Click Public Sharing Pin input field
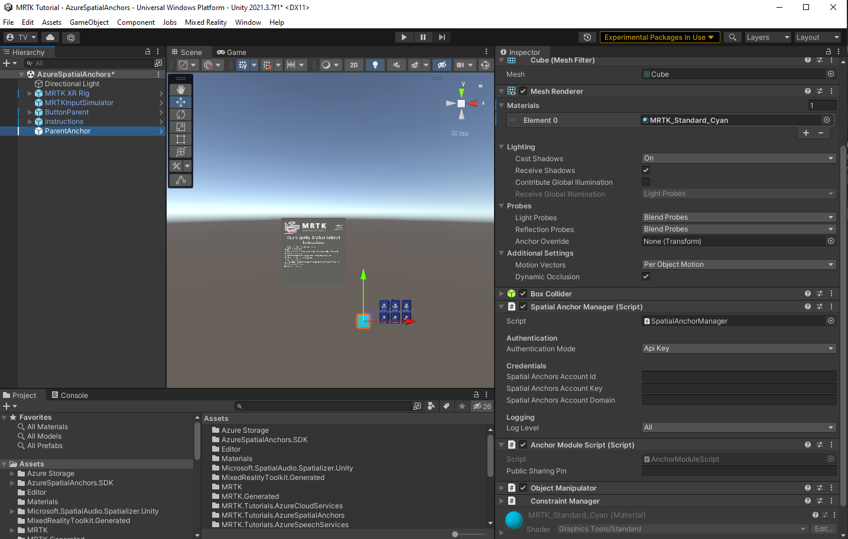848x539 pixels. (739, 471)
